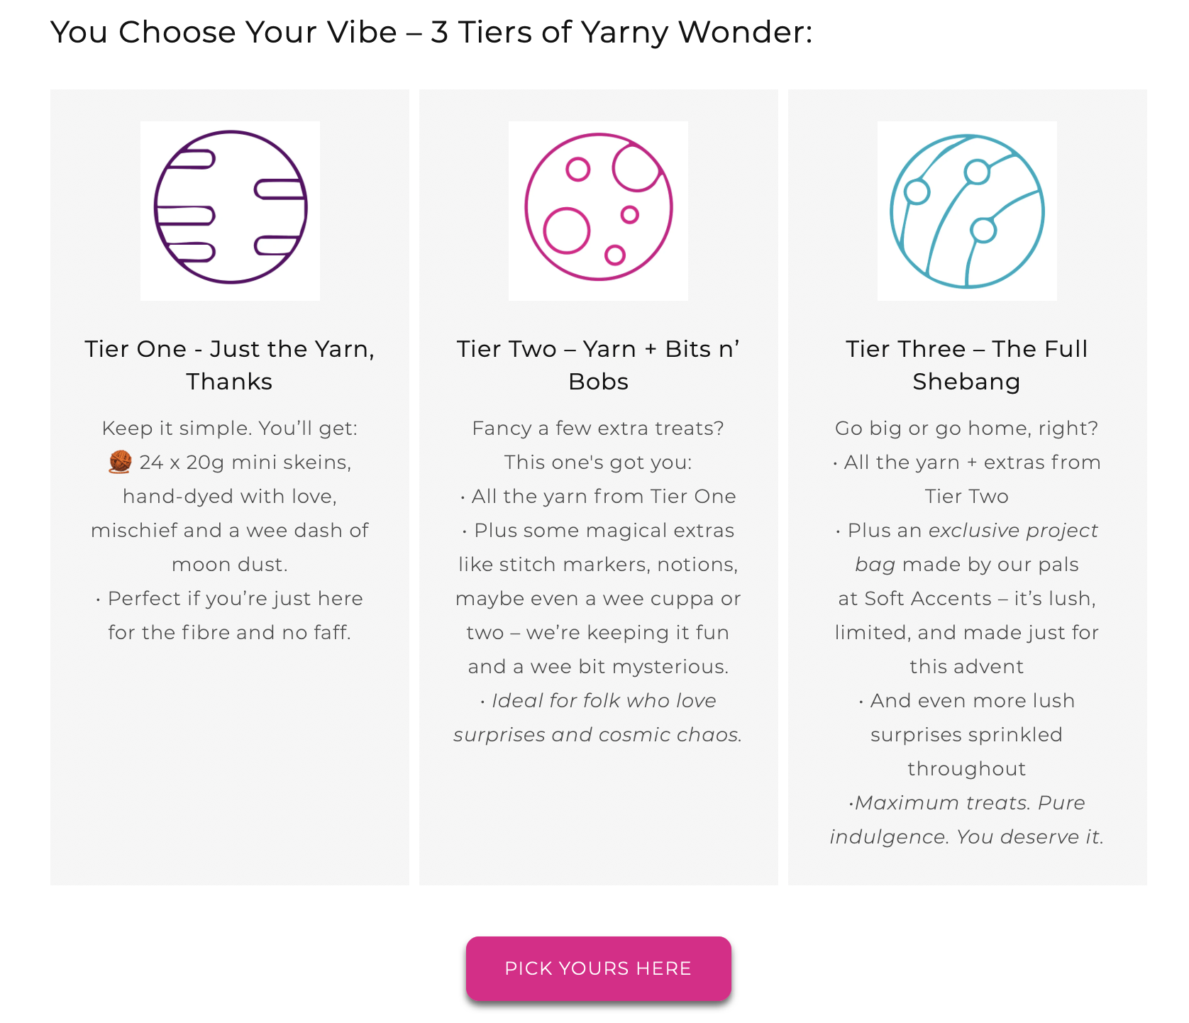Select the Tier One heading
The height and width of the screenshot is (1023, 1189).
pos(230,365)
